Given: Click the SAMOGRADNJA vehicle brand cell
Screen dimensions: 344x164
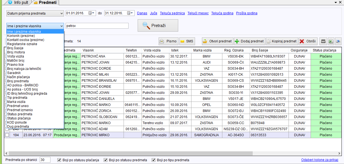Looking at the screenshot, I should coord(207,135).
